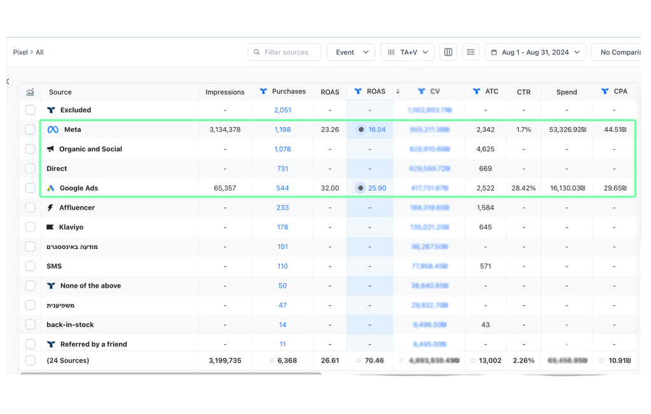
Task: Select the Direct row checkbox
Action: [x=31, y=168]
